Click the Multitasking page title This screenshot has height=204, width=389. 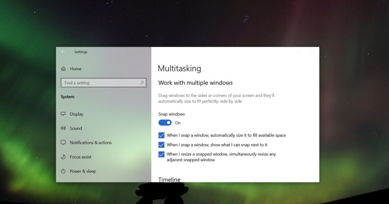coord(179,69)
